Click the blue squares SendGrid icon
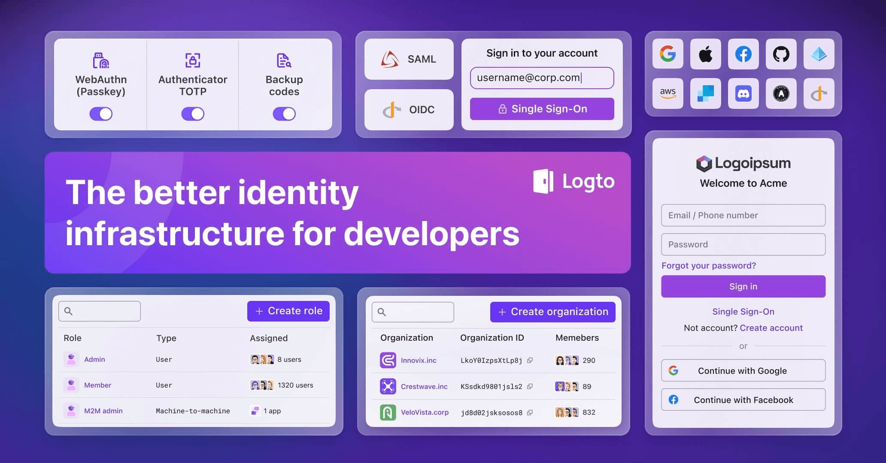886x463 pixels. (706, 93)
